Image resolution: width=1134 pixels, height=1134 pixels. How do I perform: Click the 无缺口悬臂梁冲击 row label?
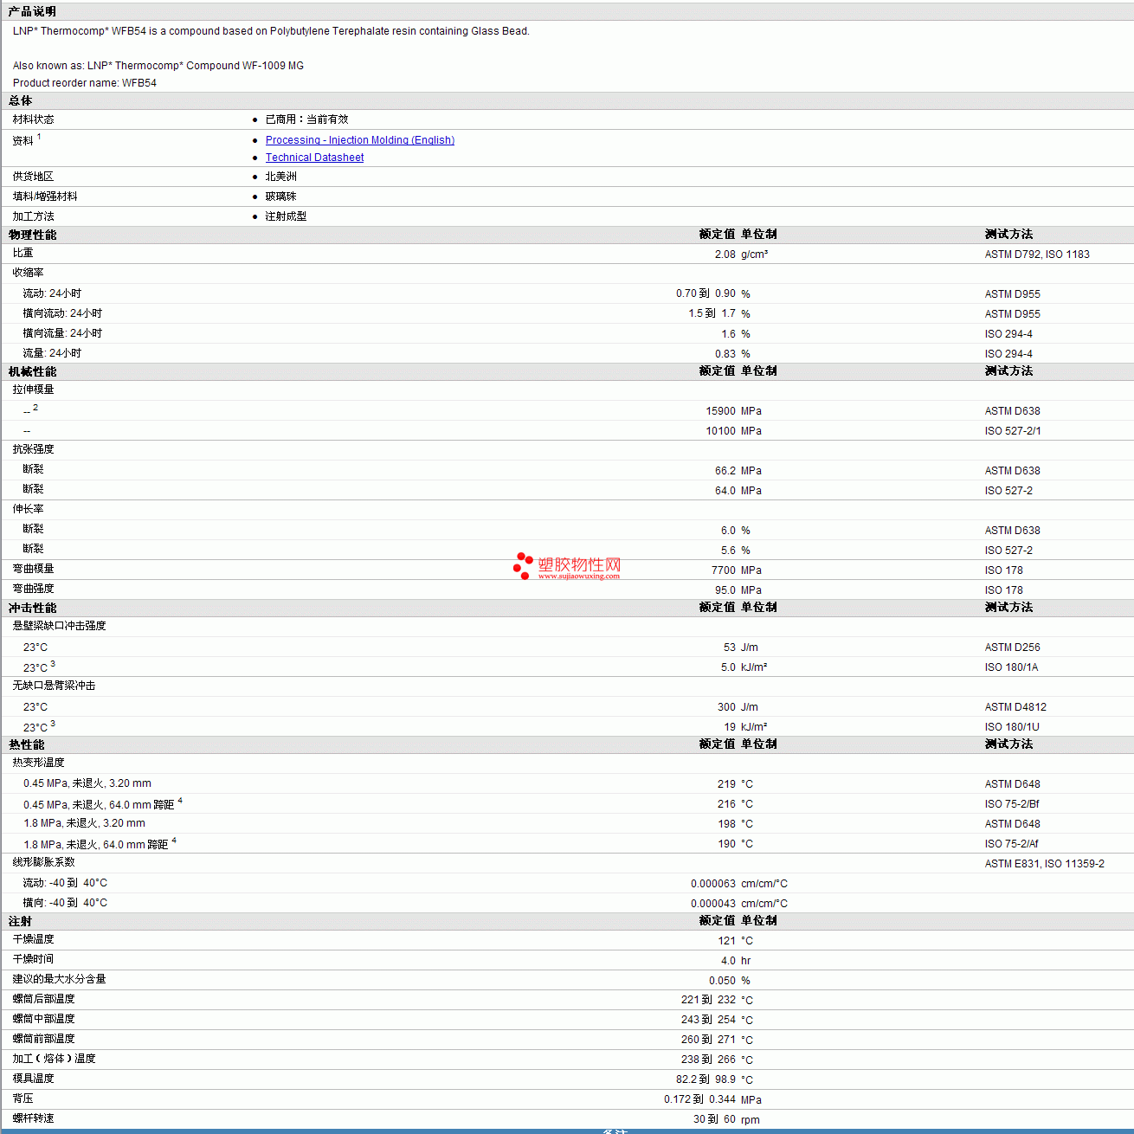(54, 686)
